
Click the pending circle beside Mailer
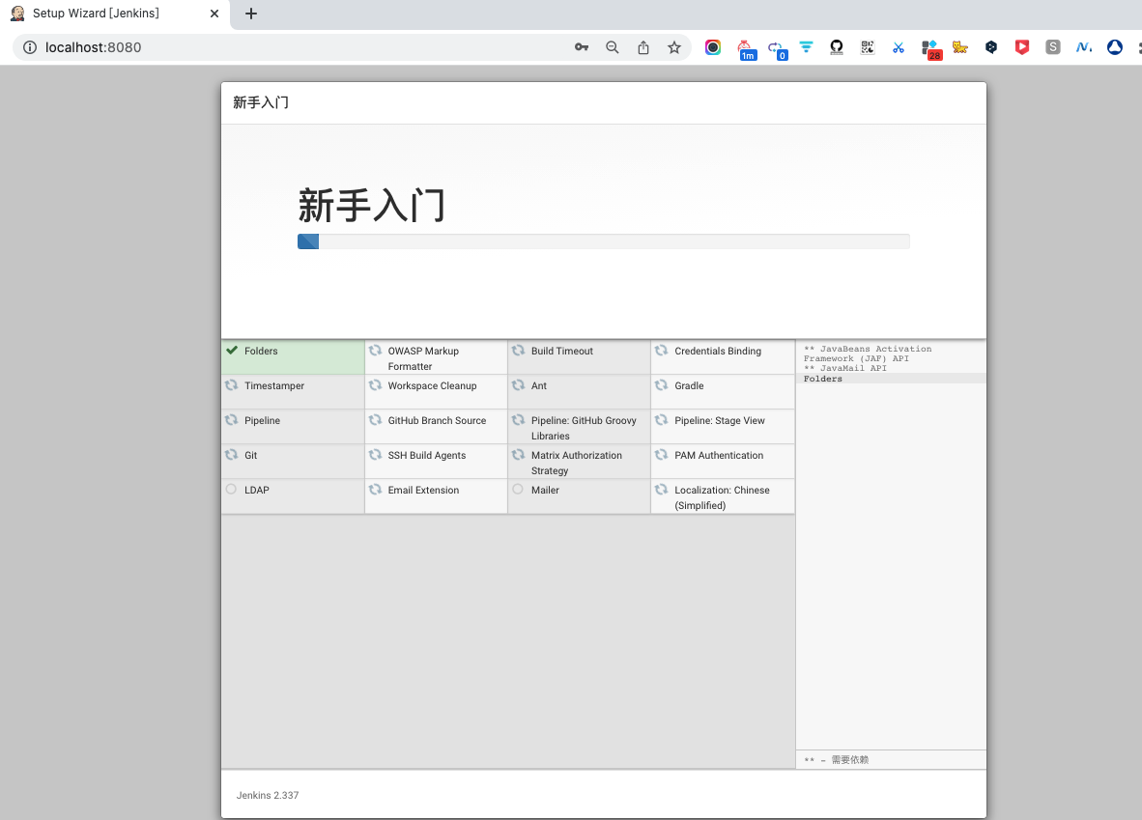tap(518, 490)
